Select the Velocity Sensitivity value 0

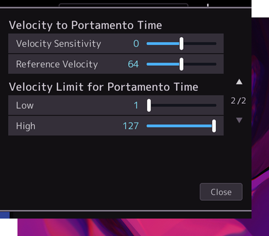(x=136, y=44)
